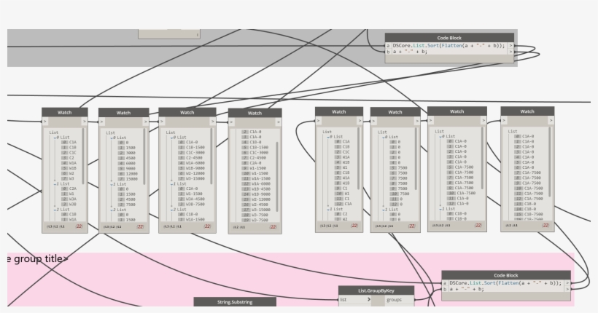The image size is (598, 313).
Task: Select the lower Code Block title bar
Action: [x=506, y=275]
